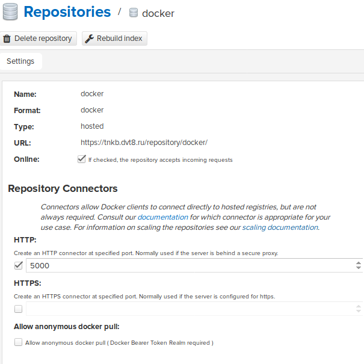The image size is (364, 364).
Task: Open the connector documentation link
Action: coord(162,217)
